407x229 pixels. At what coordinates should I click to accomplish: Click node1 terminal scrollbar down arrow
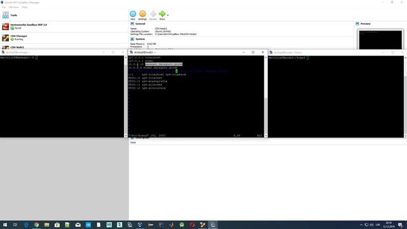tap(266, 135)
